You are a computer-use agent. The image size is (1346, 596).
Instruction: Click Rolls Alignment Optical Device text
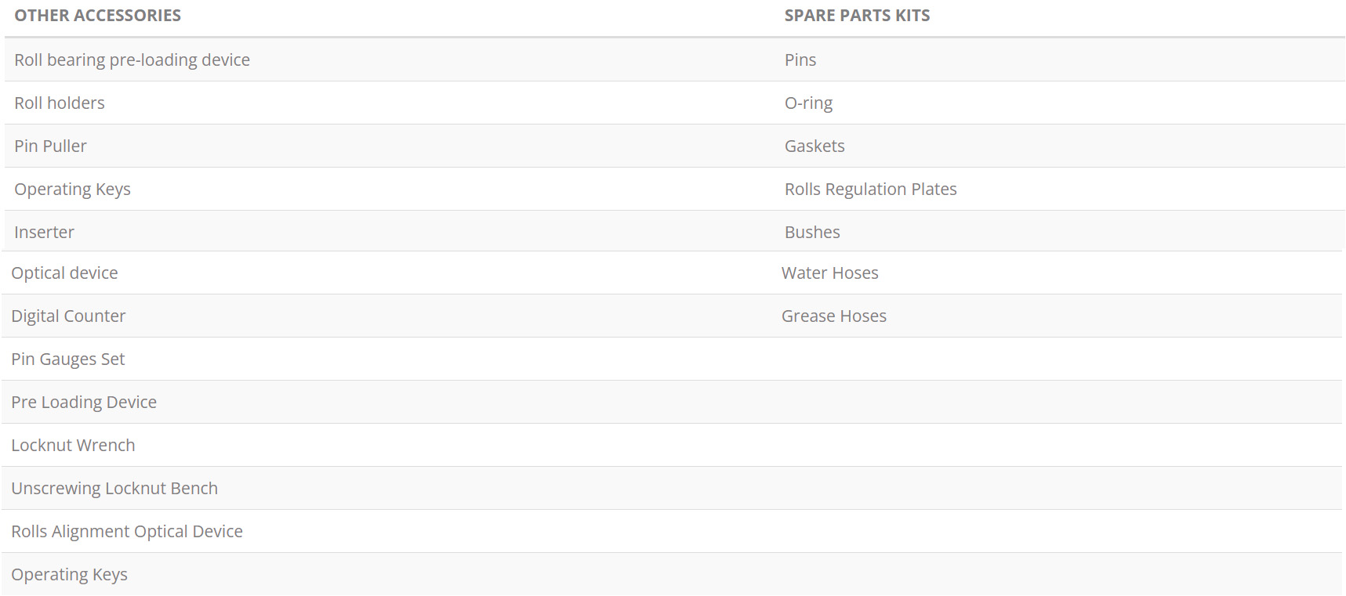tap(127, 532)
